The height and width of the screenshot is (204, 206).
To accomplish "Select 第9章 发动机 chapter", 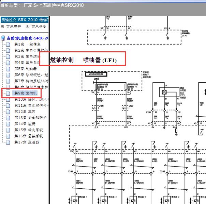I will point(26,93).
